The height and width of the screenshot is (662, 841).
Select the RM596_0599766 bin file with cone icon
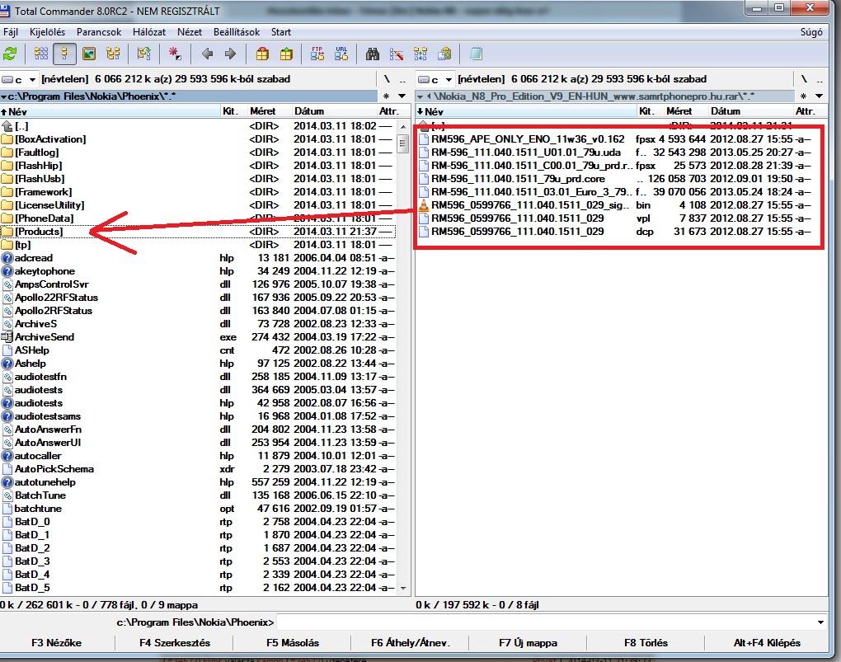click(616, 205)
